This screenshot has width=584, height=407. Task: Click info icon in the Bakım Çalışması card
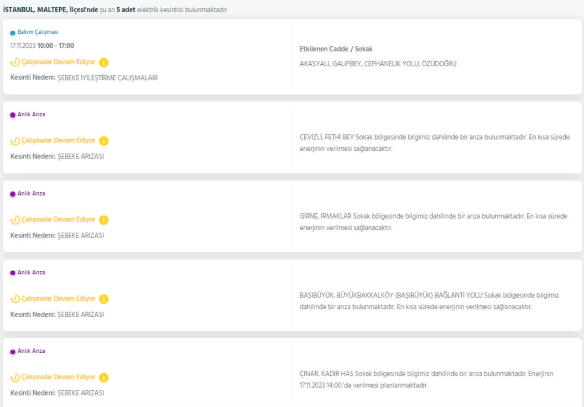coord(104,62)
